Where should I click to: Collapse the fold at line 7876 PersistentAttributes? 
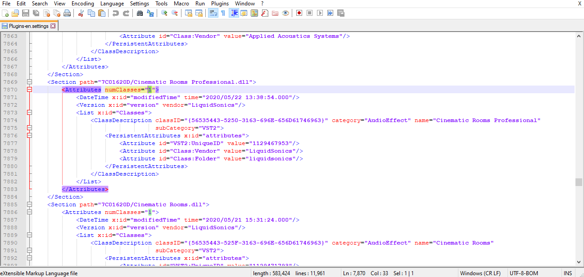30,136
